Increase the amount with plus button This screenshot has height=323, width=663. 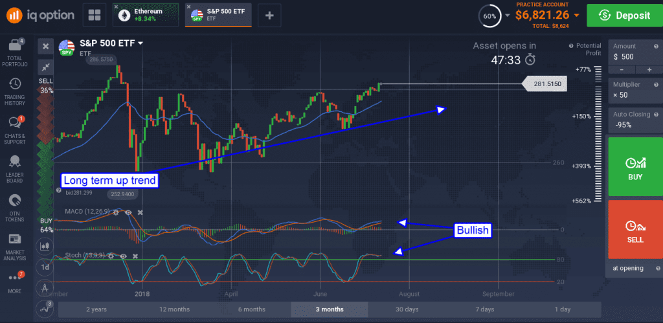pos(649,70)
